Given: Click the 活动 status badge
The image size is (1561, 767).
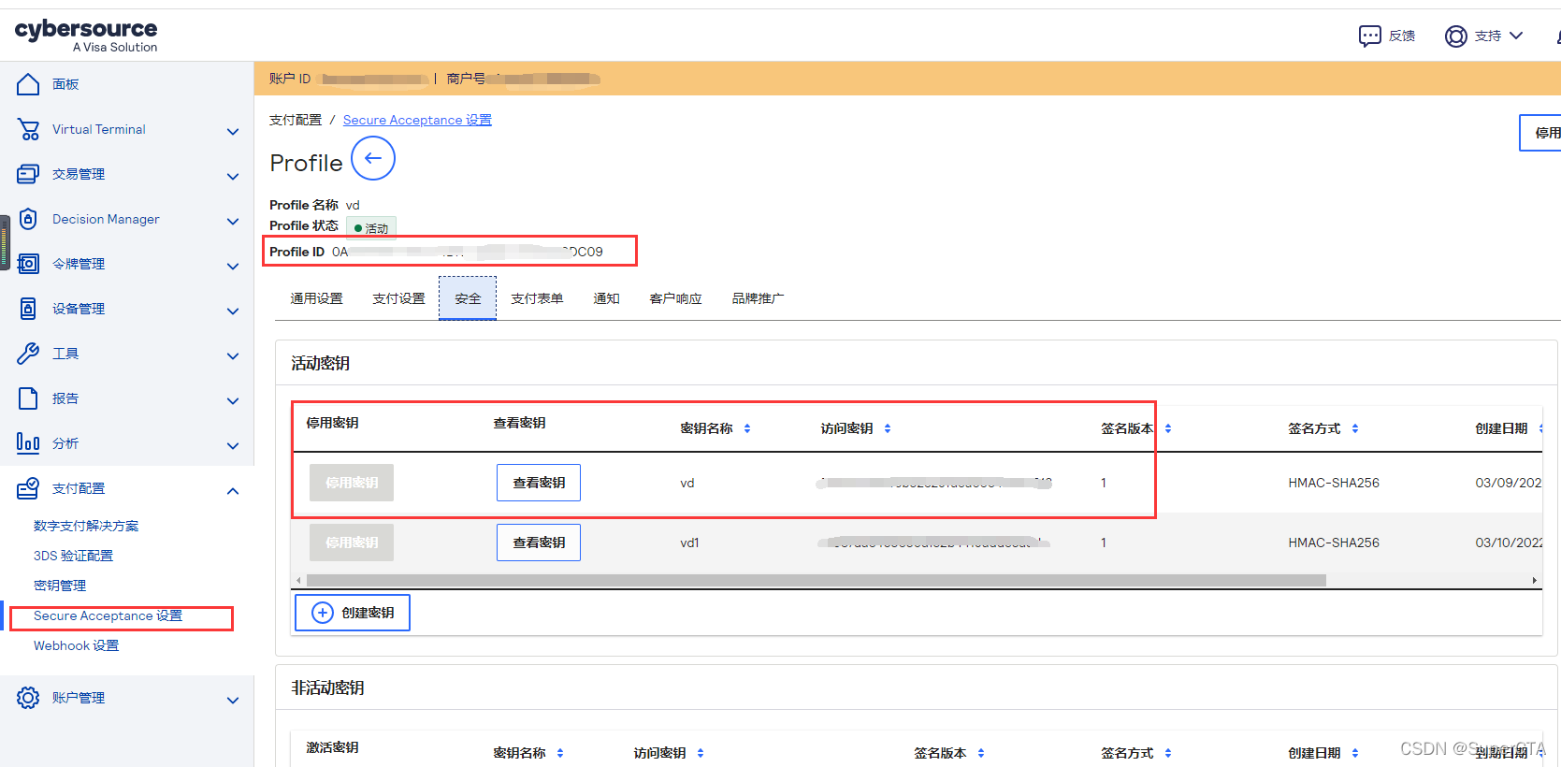Looking at the screenshot, I should (x=371, y=227).
